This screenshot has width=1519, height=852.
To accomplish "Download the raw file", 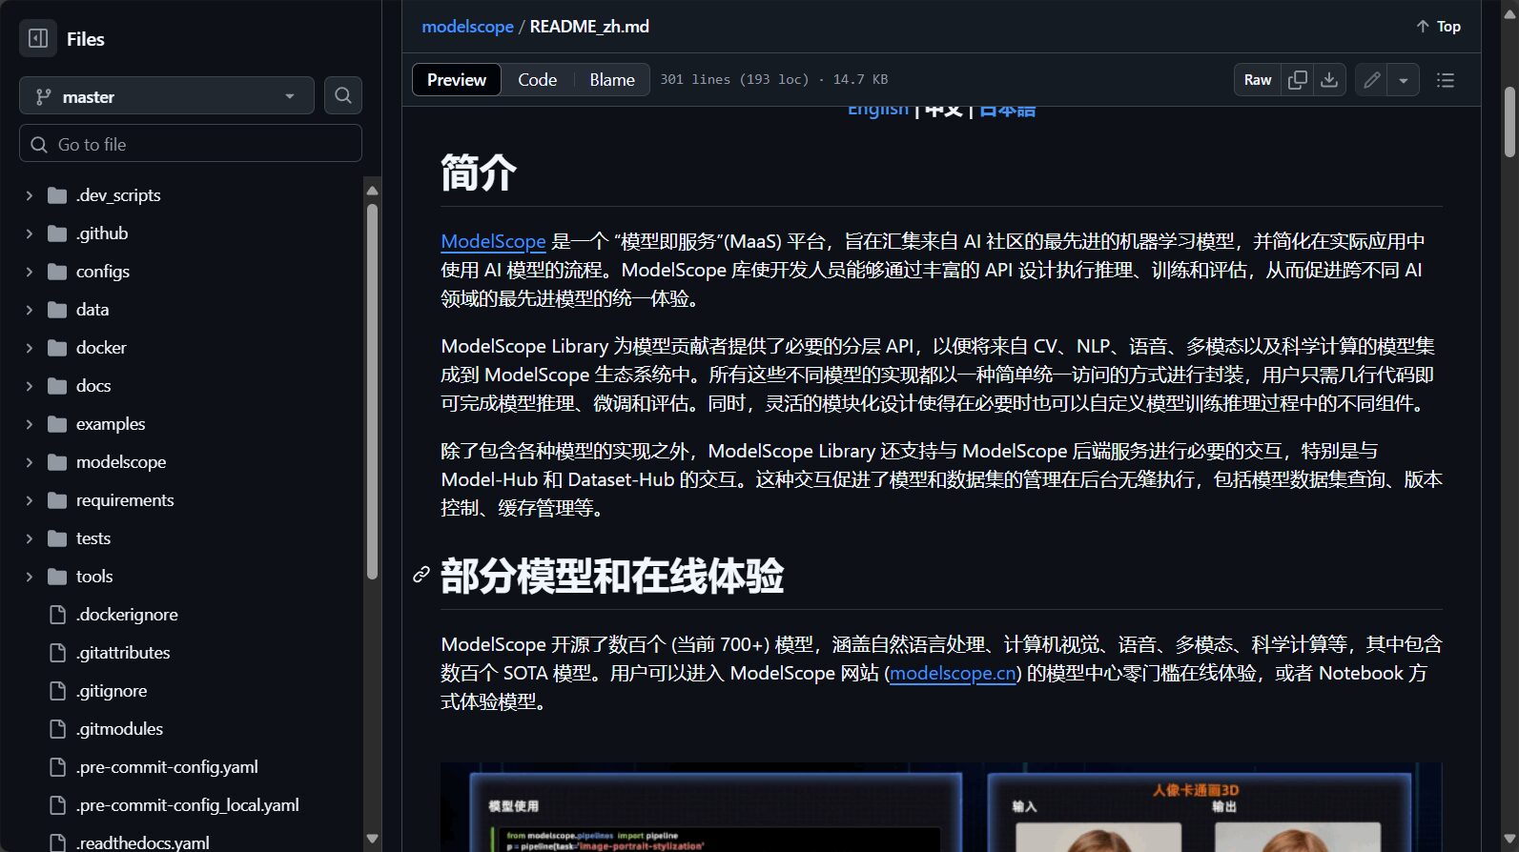I will pyautogui.click(x=1329, y=80).
